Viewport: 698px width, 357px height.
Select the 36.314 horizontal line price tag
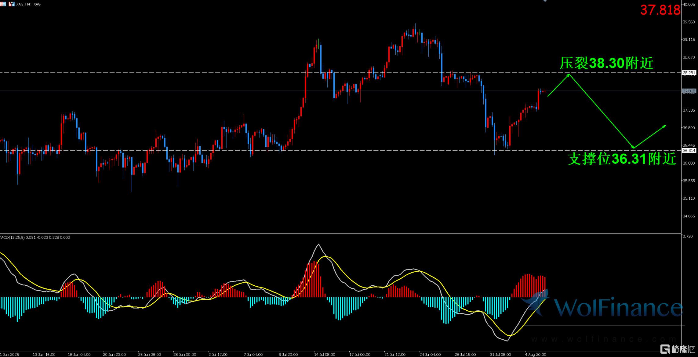689,151
